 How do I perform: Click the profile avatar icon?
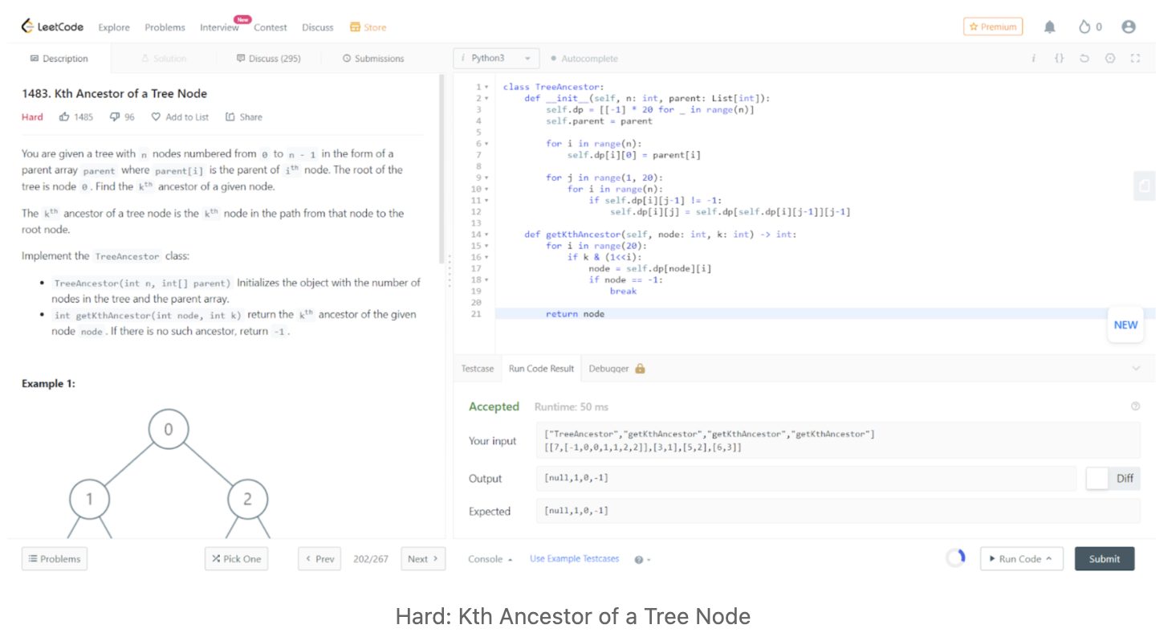1128,27
